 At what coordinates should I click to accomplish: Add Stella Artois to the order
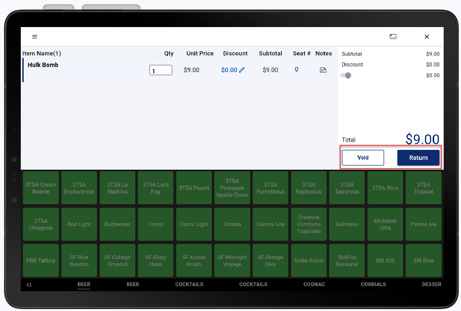pos(308,260)
